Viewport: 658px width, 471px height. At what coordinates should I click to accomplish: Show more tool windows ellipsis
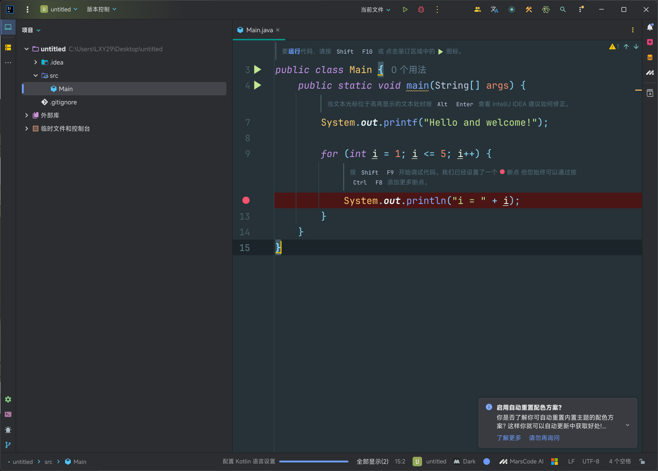(x=8, y=62)
